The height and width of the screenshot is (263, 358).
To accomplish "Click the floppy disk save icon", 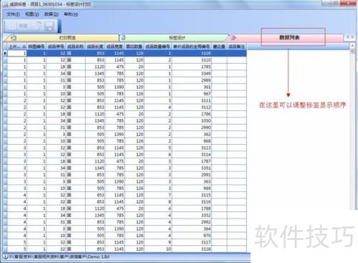I will pos(49,26).
